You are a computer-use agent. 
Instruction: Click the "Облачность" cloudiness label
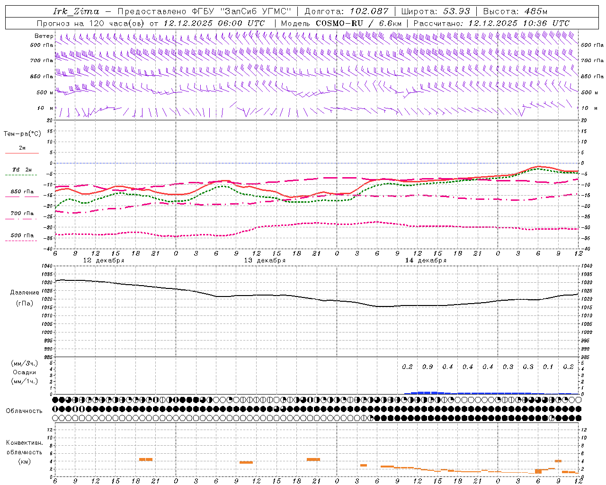tap(24, 411)
